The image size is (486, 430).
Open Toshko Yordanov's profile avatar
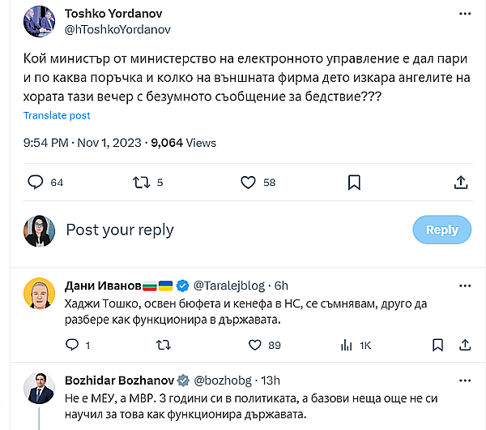pyautogui.click(x=39, y=22)
